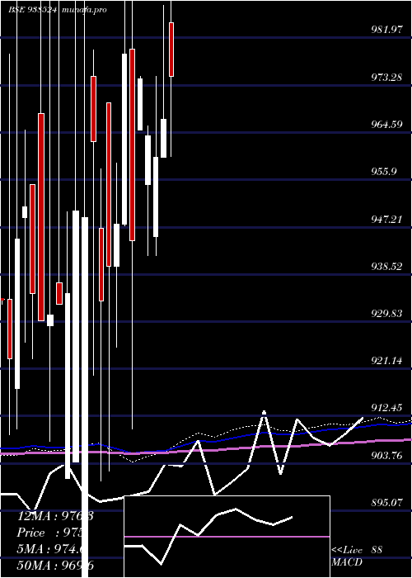Click the pink signal line in MACD inset
This screenshot has height=578, width=412.
click(227, 537)
